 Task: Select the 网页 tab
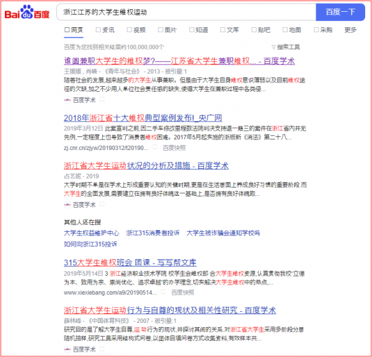tap(74, 30)
